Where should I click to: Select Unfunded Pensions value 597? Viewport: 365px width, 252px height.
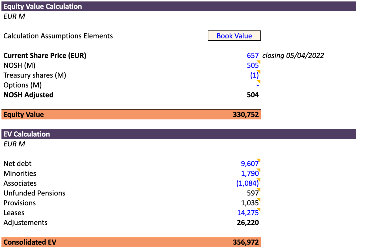(253, 193)
